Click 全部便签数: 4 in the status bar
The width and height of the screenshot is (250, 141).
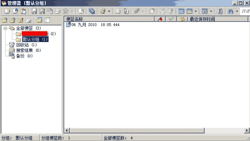(x=118, y=138)
